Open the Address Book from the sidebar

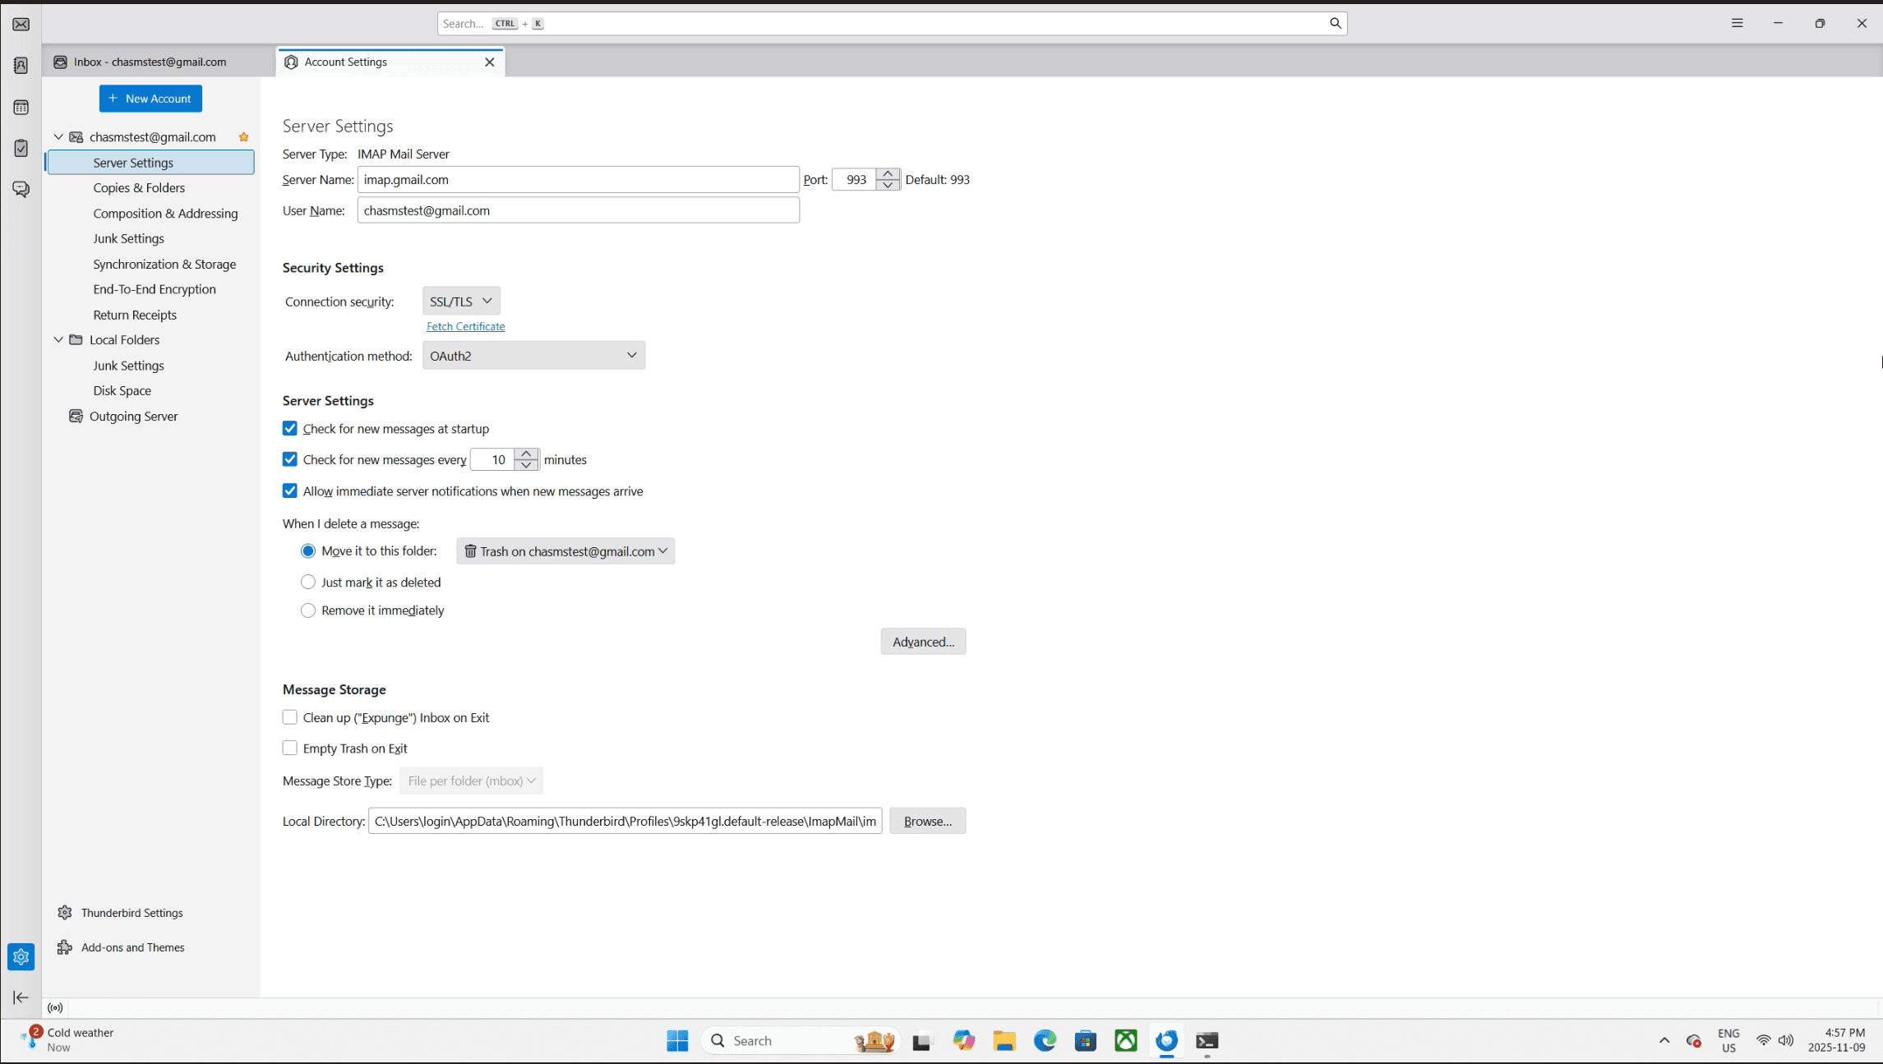(21, 66)
